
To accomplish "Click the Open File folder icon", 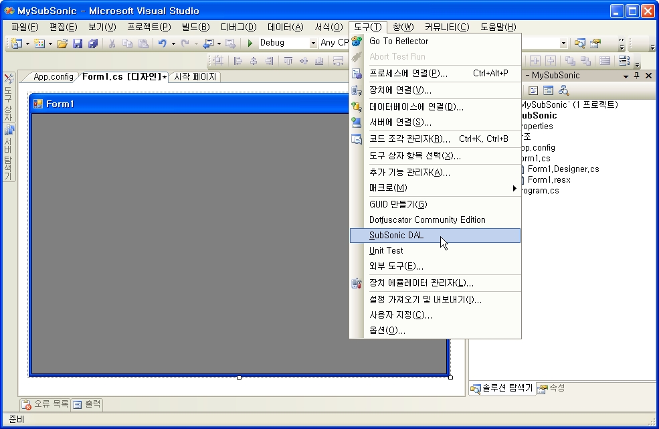I will 62,43.
